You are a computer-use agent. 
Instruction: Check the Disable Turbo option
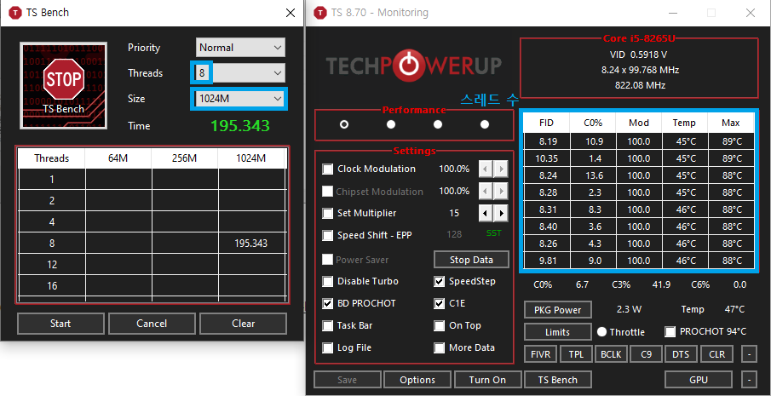[327, 282]
